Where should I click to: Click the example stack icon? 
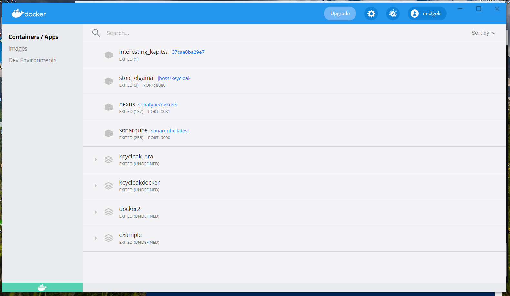108,238
